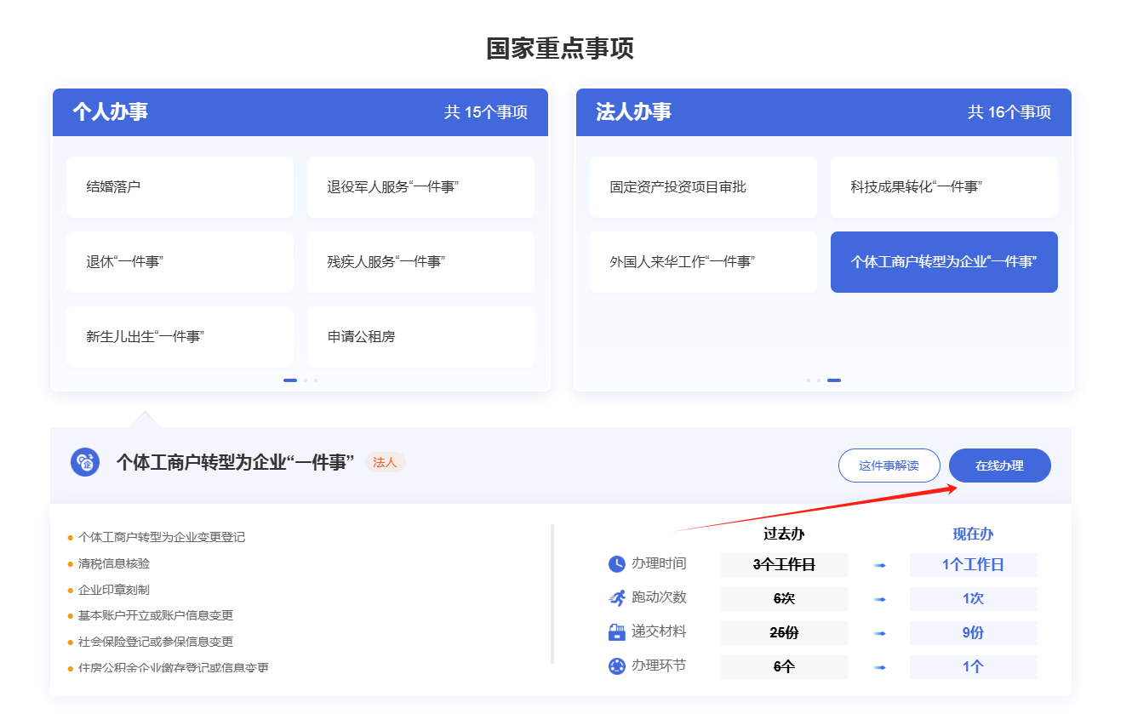Select the 结婚落户 card
This screenshot has width=1132, height=714.
(x=180, y=186)
